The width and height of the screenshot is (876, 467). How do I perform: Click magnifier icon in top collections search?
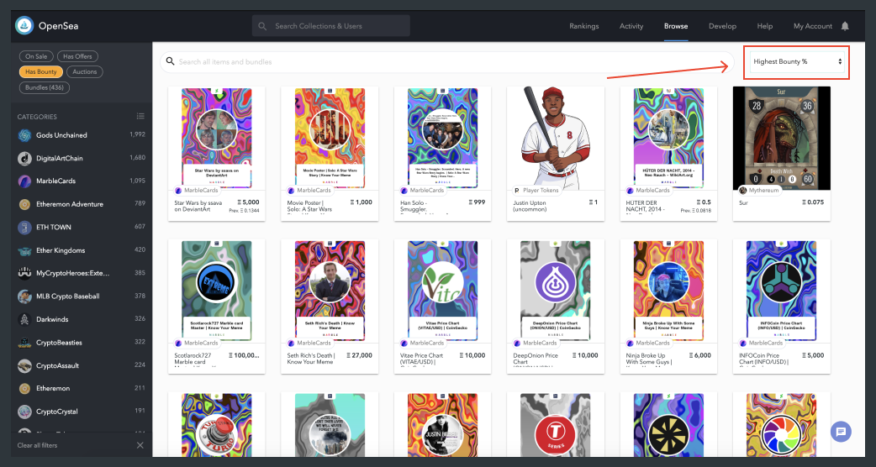(x=262, y=26)
